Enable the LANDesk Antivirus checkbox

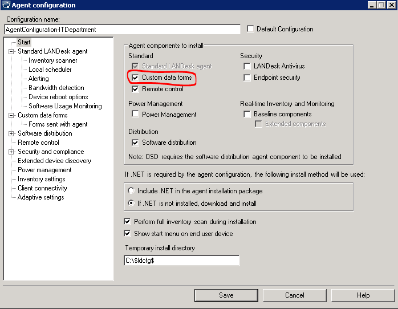[247, 67]
